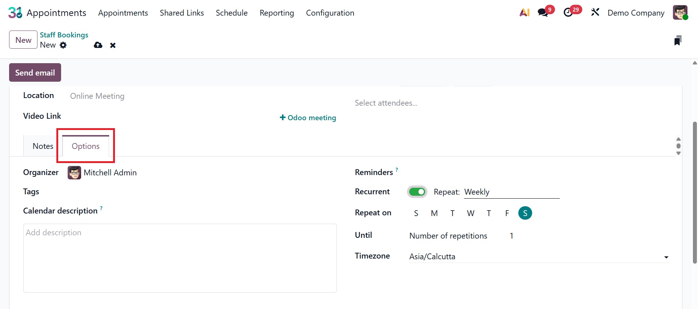Deselect the highlighted Saturday day button
Viewport: 698px width, 309px height.
point(525,213)
